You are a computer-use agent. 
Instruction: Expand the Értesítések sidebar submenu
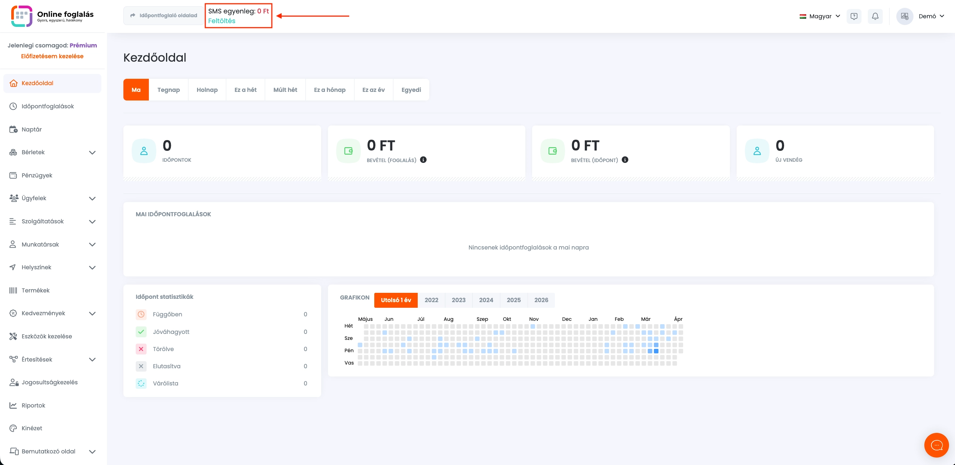click(x=92, y=359)
